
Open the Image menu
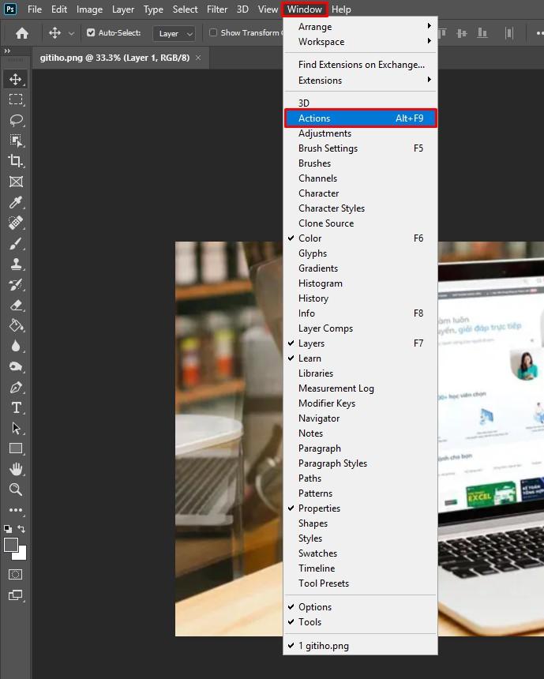[x=89, y=9]
